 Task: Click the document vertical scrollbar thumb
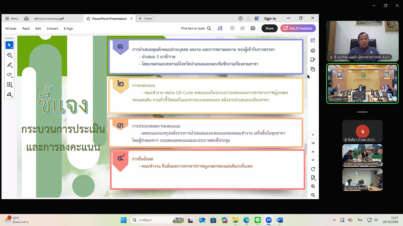pos(306,149)
